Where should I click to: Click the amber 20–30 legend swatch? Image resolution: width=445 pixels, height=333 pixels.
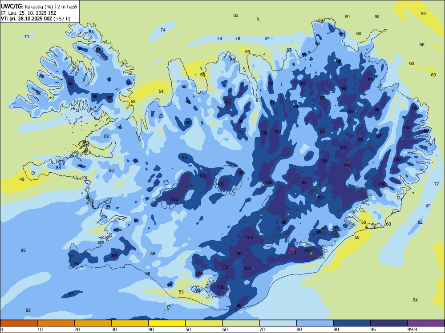93,323
